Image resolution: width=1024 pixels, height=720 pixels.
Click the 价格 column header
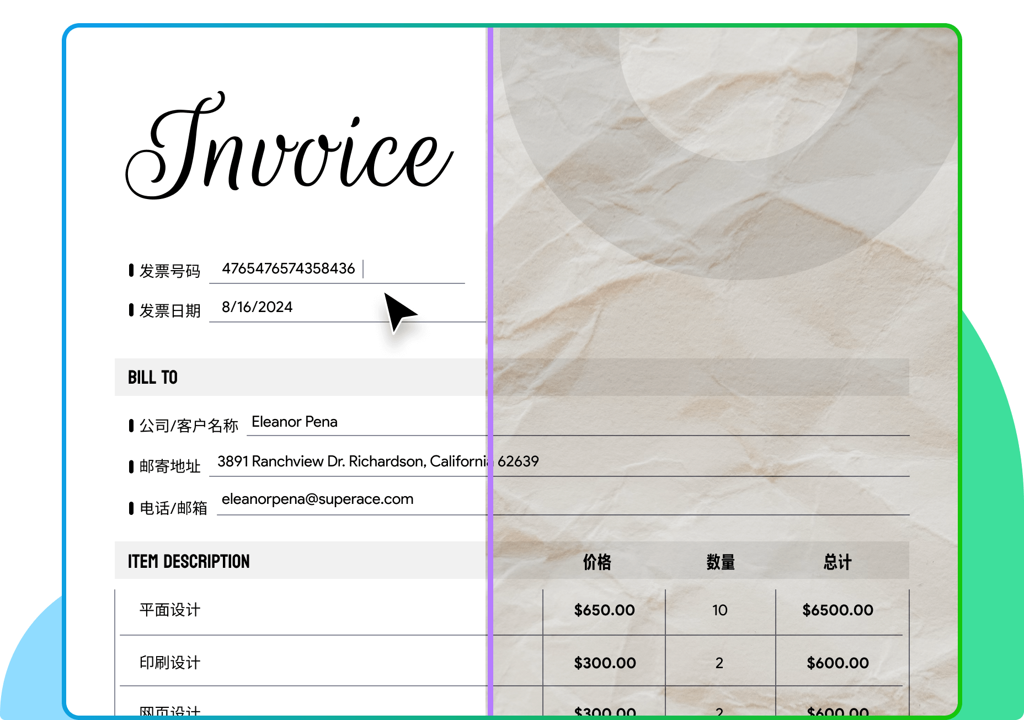pyautogui.click(x=597, y=562)
